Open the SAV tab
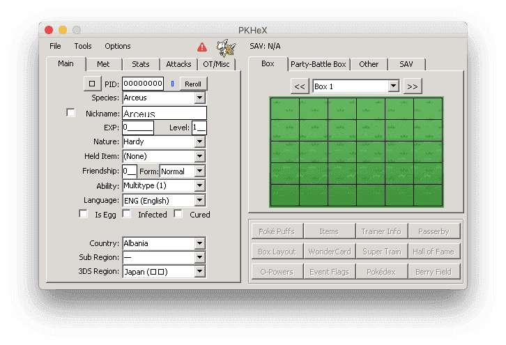The height and width of the screenshot is (345, 506). point(406,64)
